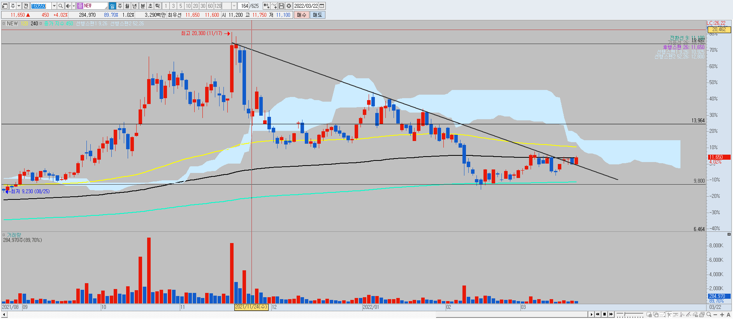Click the magnifier zoom icon bottom right
733x319 pixels.
point(709,314)
